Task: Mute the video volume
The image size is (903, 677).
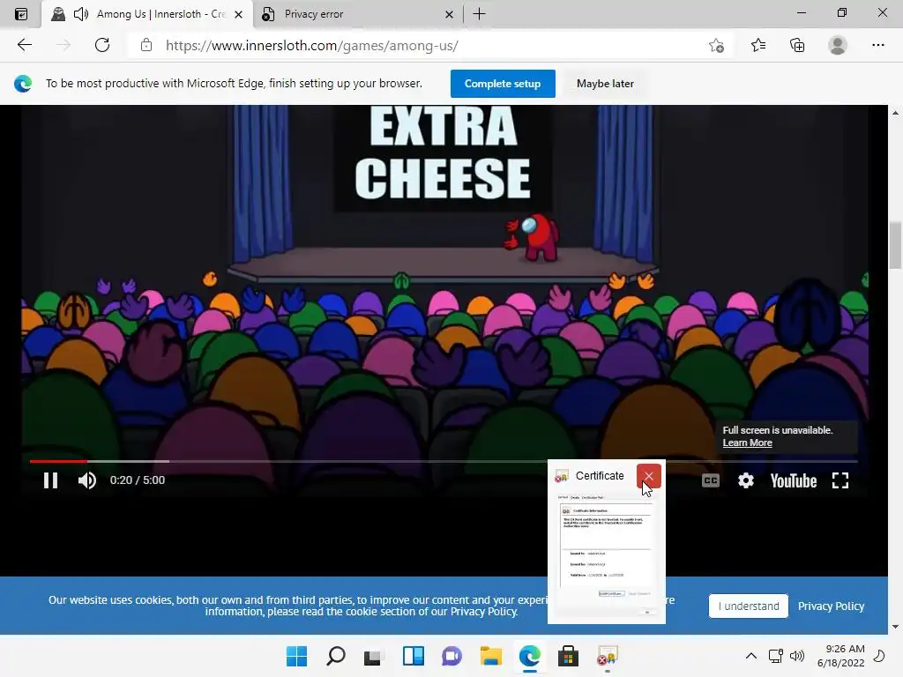Action: pyautogui.click(x=87, y=480)
